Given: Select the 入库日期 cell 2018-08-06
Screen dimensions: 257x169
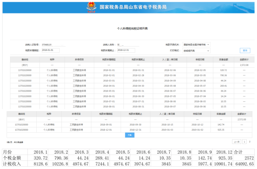Looking at the screenshot, I should coord(170,101).
